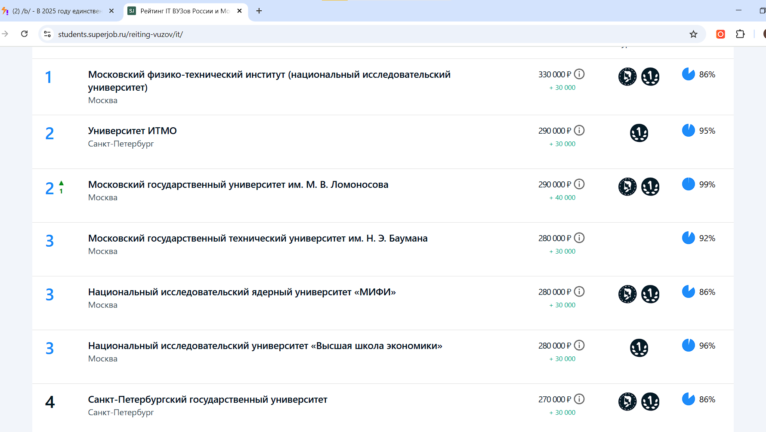Click the 92% figure in the Баумана row
The width and height of the screenshot is (766, 432).
point(707,238)
